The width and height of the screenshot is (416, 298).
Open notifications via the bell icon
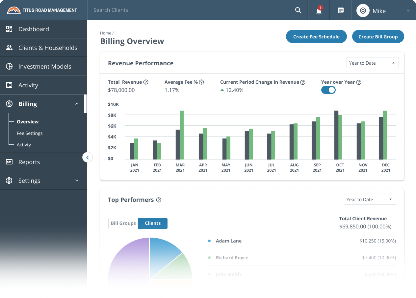[x=319, y=11]
